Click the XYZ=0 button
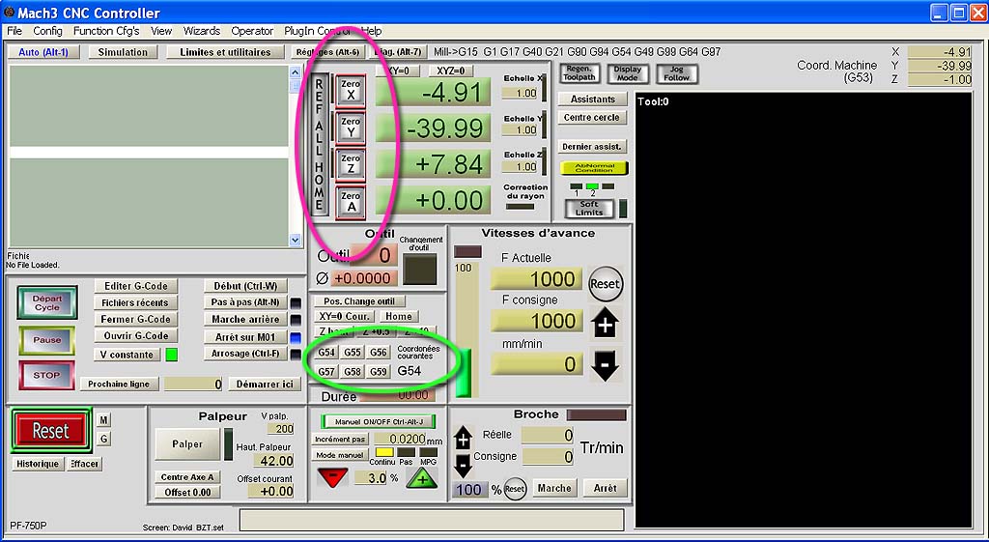This screenshot has height=542, width=989. (x=451, y=71)
